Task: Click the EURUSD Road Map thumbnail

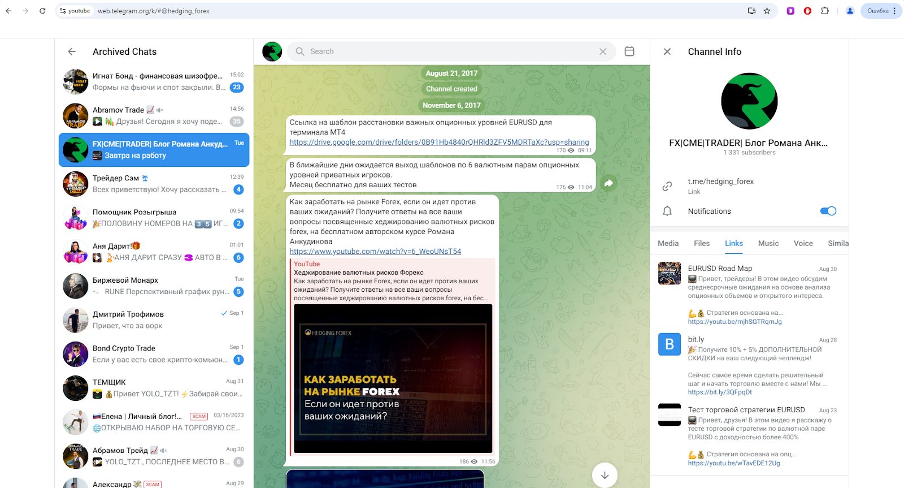Action: point(670,273)
